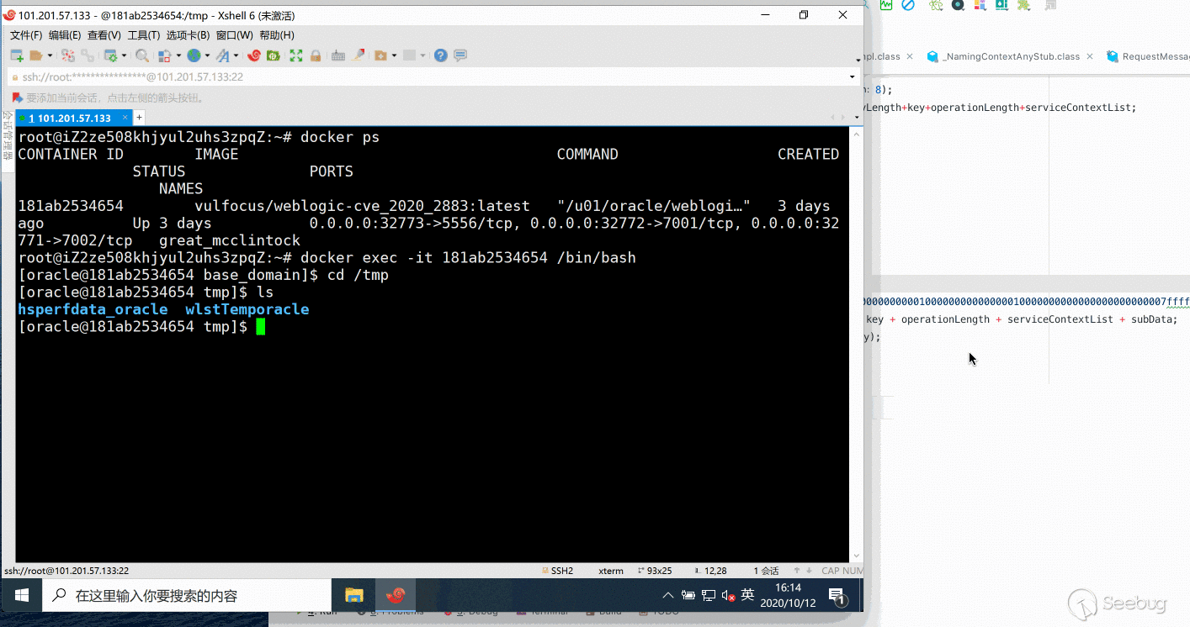1190x627 pixels.
Task: Click the blue circle-slash icon in IDE toolbar
Action: pyautogui.click(x=908, y=5)
